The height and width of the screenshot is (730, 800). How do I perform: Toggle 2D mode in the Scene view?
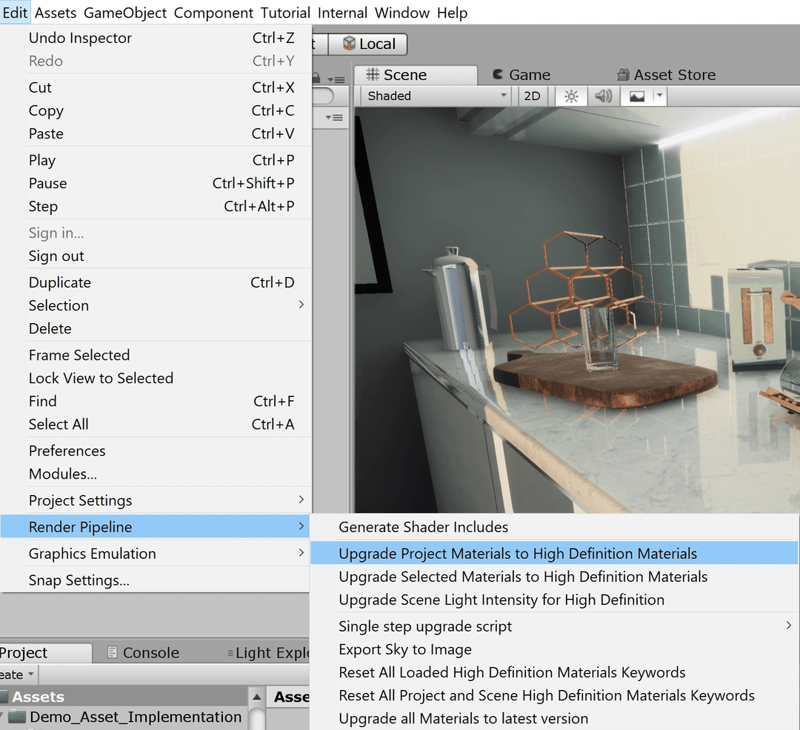point(532,96)
